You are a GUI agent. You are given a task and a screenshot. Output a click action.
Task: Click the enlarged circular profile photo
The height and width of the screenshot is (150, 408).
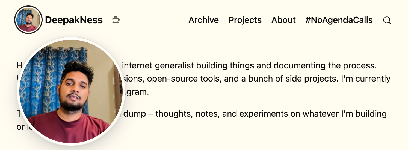point(71,91)
